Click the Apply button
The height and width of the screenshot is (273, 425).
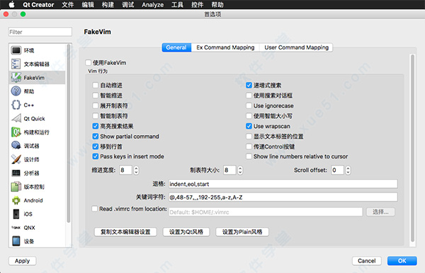coord(22,261)
